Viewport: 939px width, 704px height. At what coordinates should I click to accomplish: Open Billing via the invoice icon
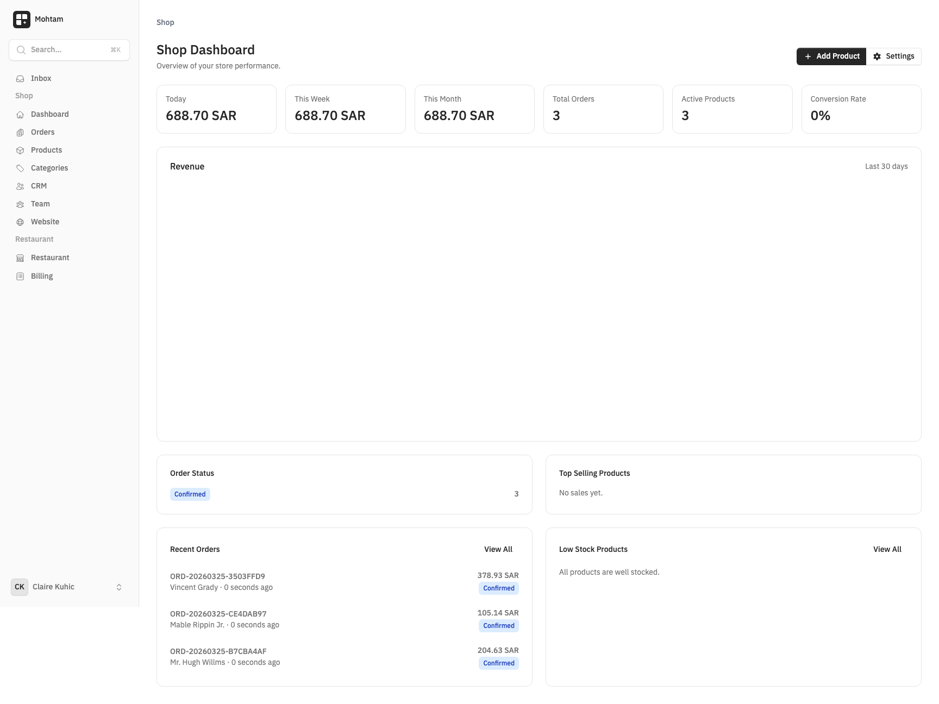point(20,276)
